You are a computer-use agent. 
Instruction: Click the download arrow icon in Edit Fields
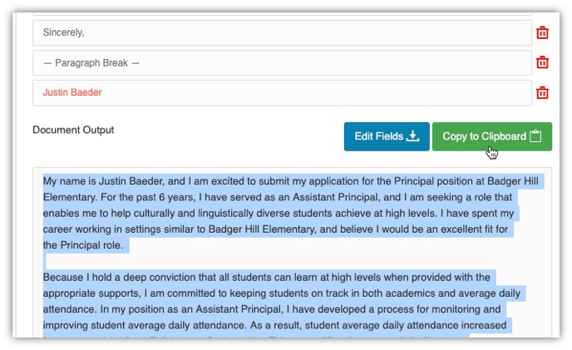pos(413,136)
